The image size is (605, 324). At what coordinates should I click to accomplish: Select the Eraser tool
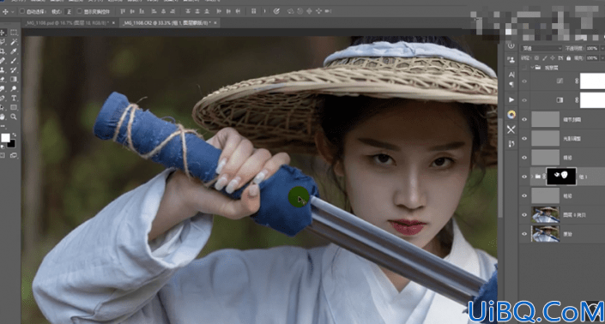pyautogui.click(x=3, y=80)
